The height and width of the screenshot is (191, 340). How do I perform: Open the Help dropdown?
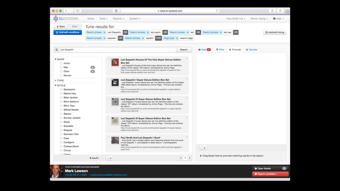tap(279, 19)
